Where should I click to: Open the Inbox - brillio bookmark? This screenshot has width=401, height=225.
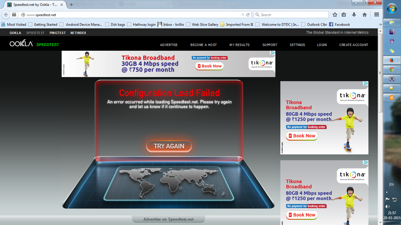tap(171, 25)
